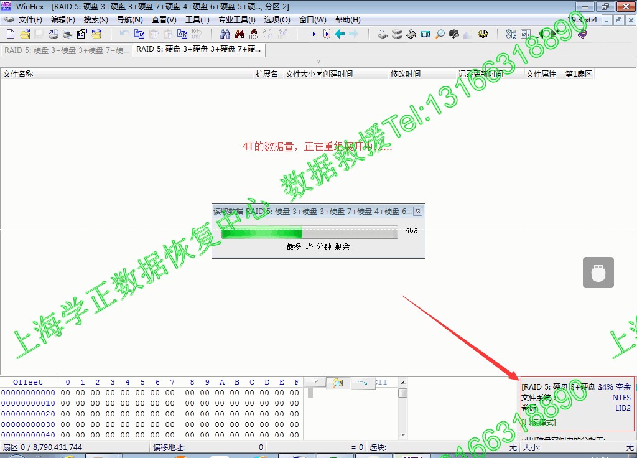Click the selection options toolbar icon
Image resolution: width=637 pixels, height=458 pixels.
pyautogui.click(x=511, y=34)
